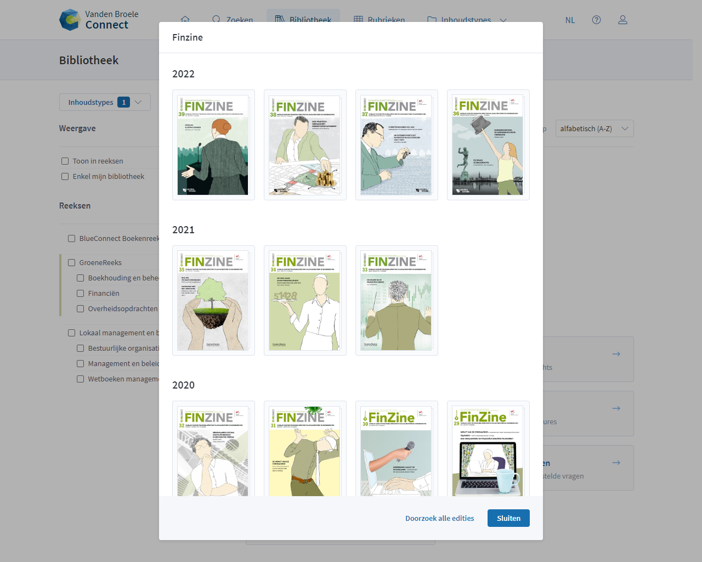Open Finzine issue 33 cover
Screen dimensions: 702x562
(397, 300)
